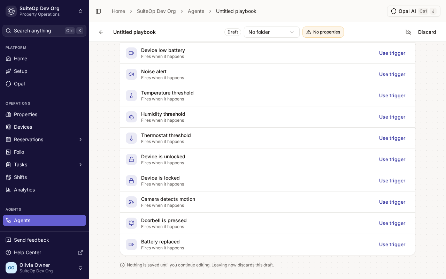Expand the Reservations submenu chevron
Screen dimensions: 446x279
point(80,139)
